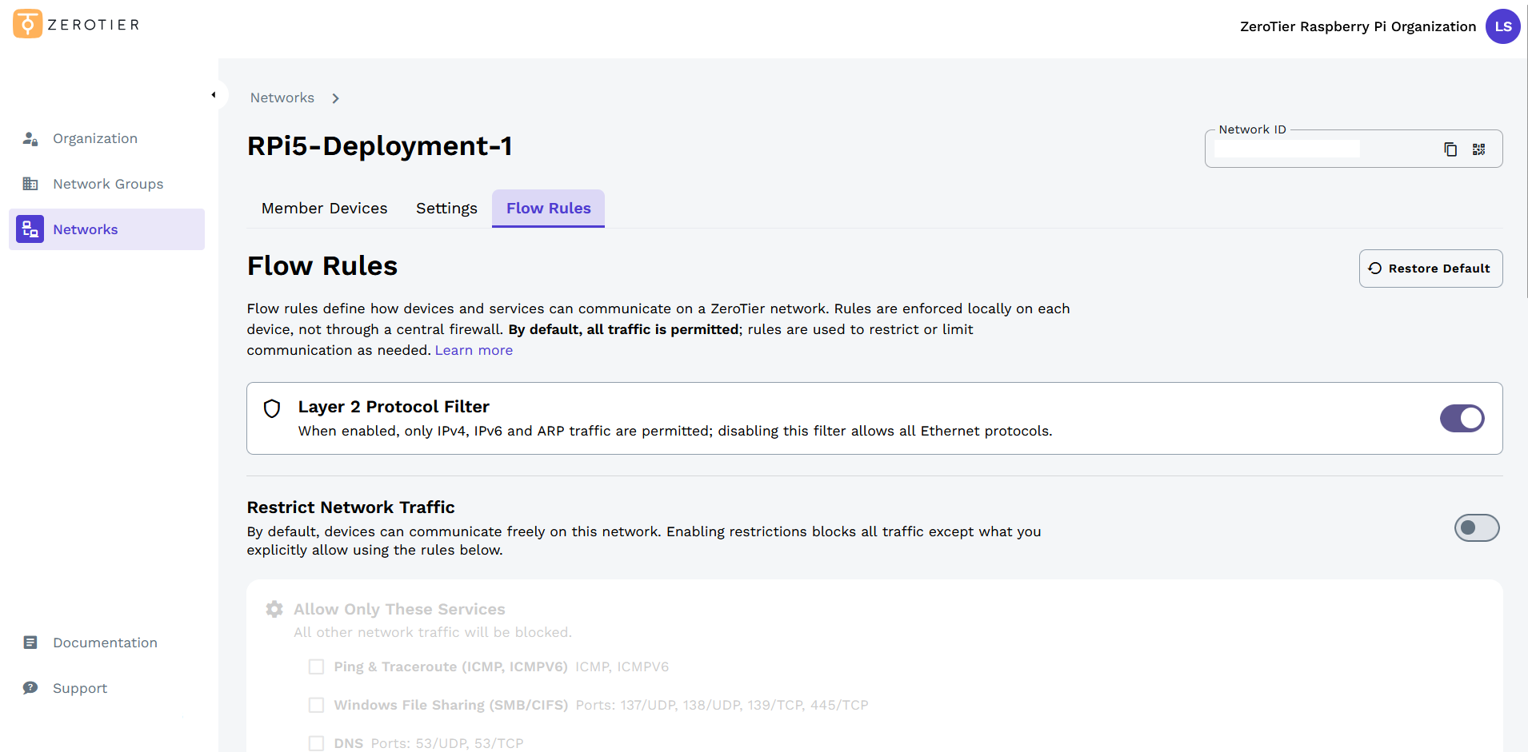Click the Support help icon
The width and height of the screenshot is (1528, 752).
click(30, 687)
